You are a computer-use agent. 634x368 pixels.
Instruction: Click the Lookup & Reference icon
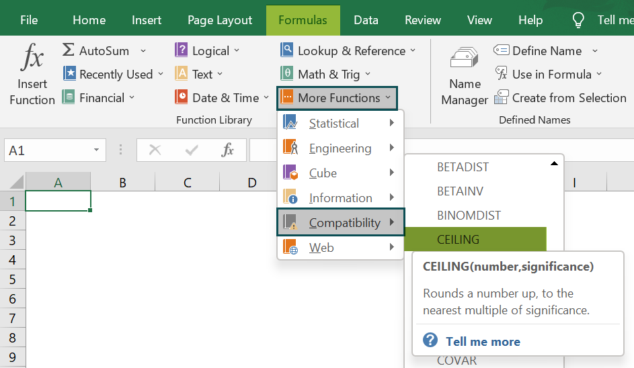(x=286, y=50)
